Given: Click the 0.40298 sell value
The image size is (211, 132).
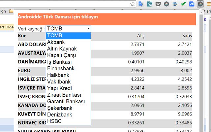Looking at the screenshot, I should [x=184, y=62].
